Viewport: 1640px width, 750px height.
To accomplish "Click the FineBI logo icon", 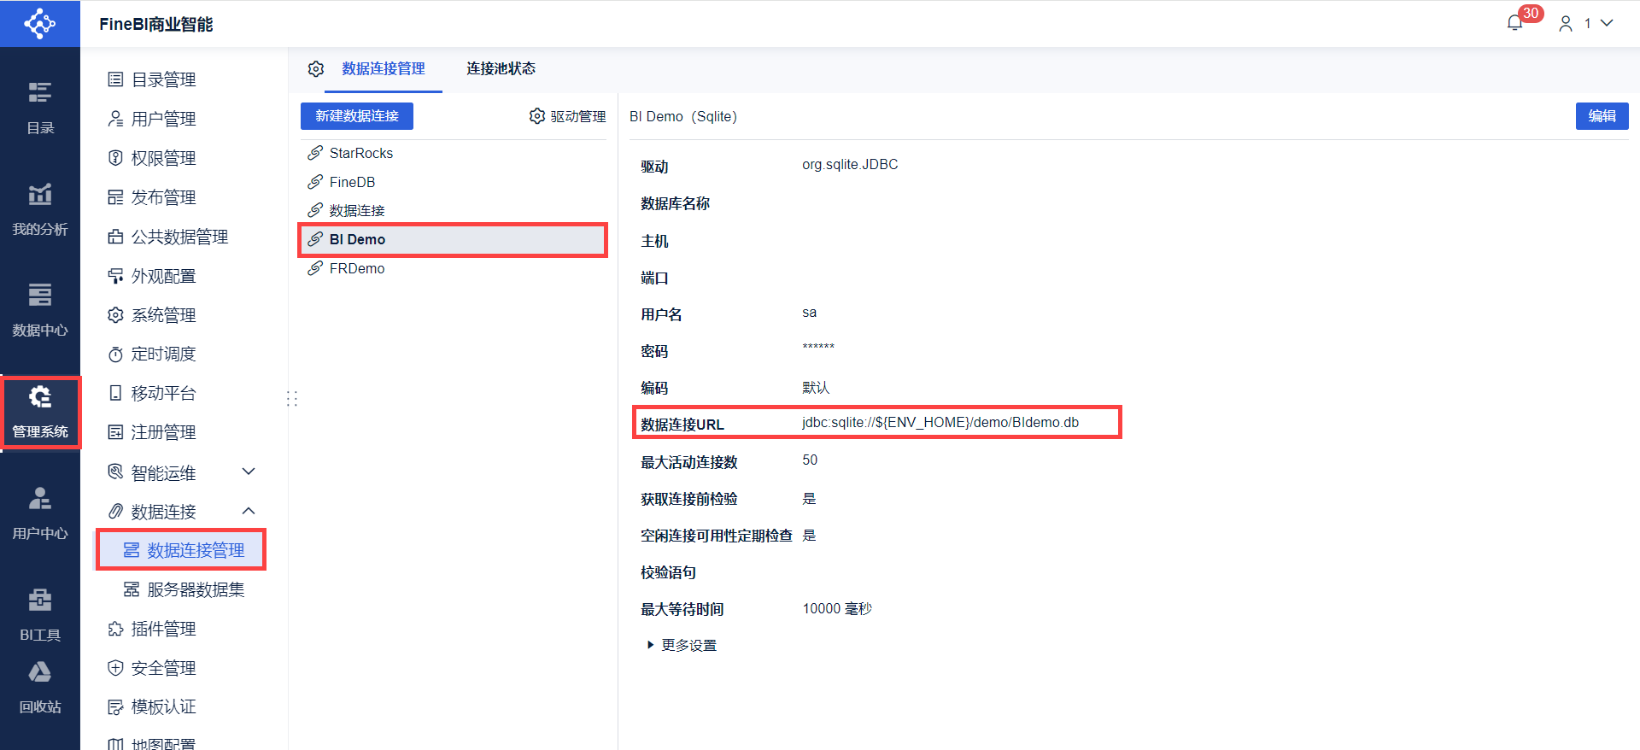I will [x=39, y=23].
